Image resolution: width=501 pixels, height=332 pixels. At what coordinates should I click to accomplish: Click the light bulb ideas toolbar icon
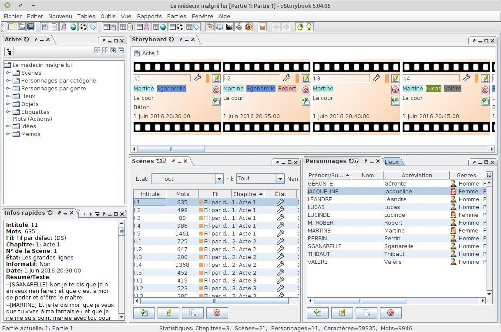(x=309, y=27)
